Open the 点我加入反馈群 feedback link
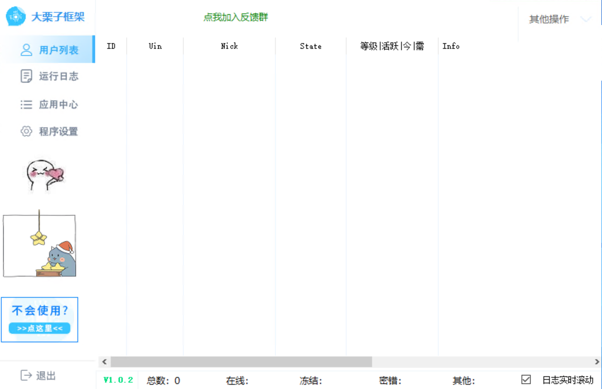The height and width of the screenshot is (389, 602). (x=235, y=17)
